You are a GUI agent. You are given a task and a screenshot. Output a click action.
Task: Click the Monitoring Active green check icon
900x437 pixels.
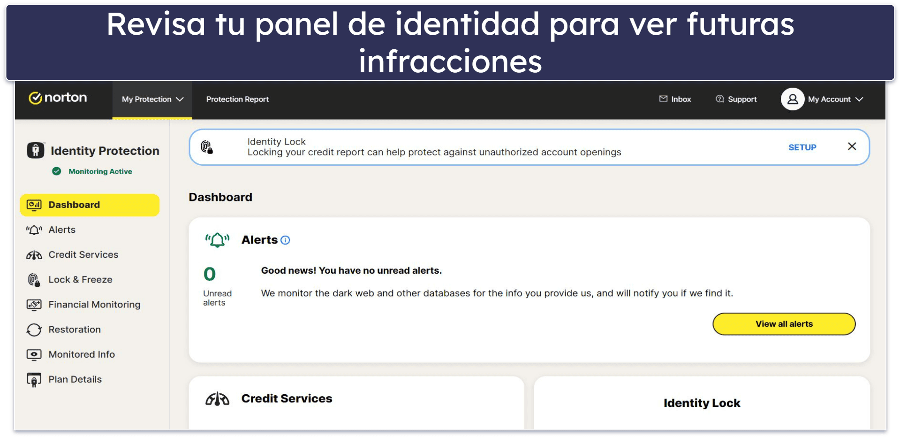(57, 171)
